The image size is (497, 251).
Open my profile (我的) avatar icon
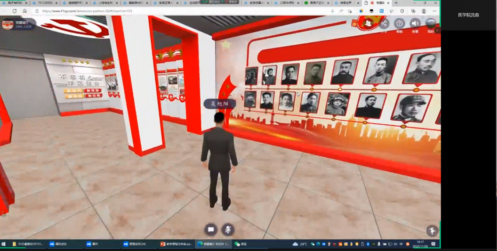[x=430, y=24]
